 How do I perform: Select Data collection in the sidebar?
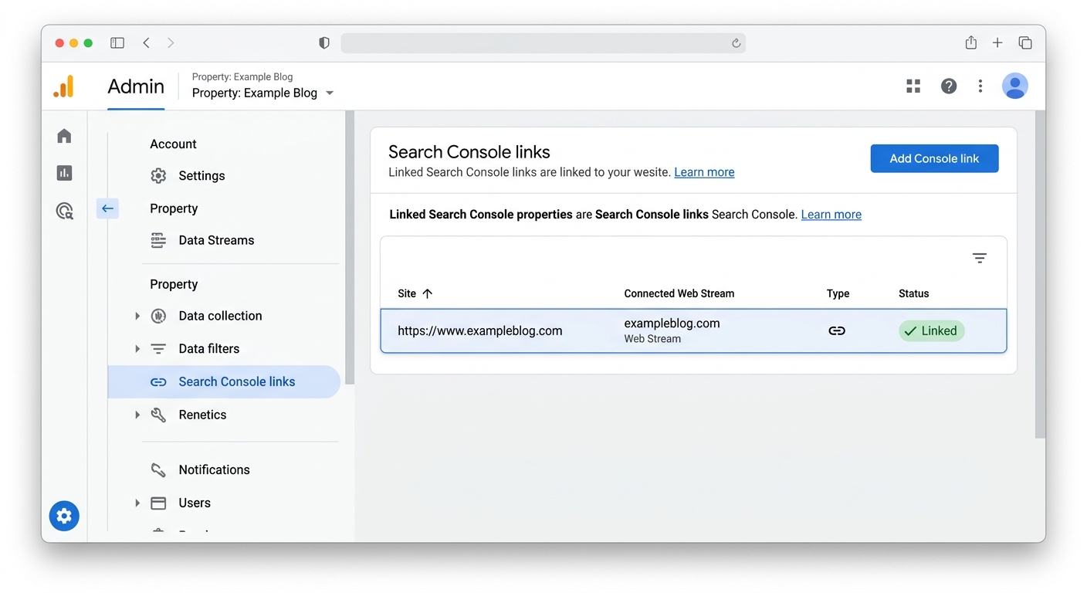point(220,316)
